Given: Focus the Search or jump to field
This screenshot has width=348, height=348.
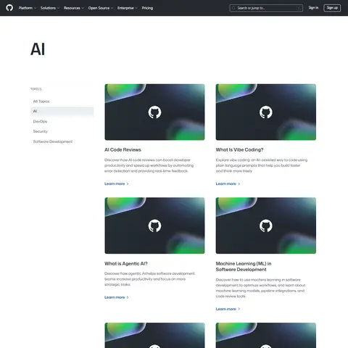Looking at the screenshot, I should [x=266, y=8].
